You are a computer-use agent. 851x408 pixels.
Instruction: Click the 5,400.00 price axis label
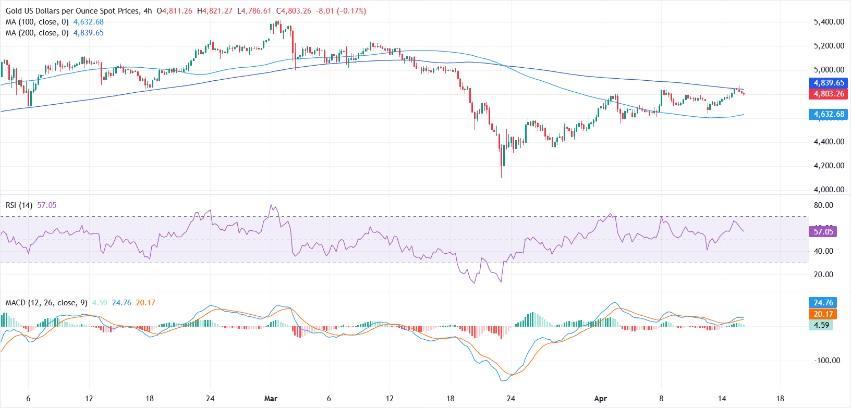coord(829,22)
